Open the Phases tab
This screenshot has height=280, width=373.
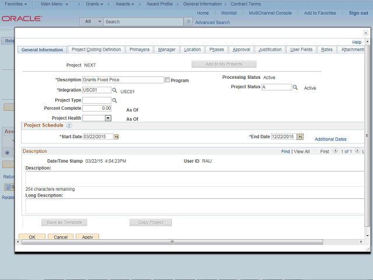216,50
